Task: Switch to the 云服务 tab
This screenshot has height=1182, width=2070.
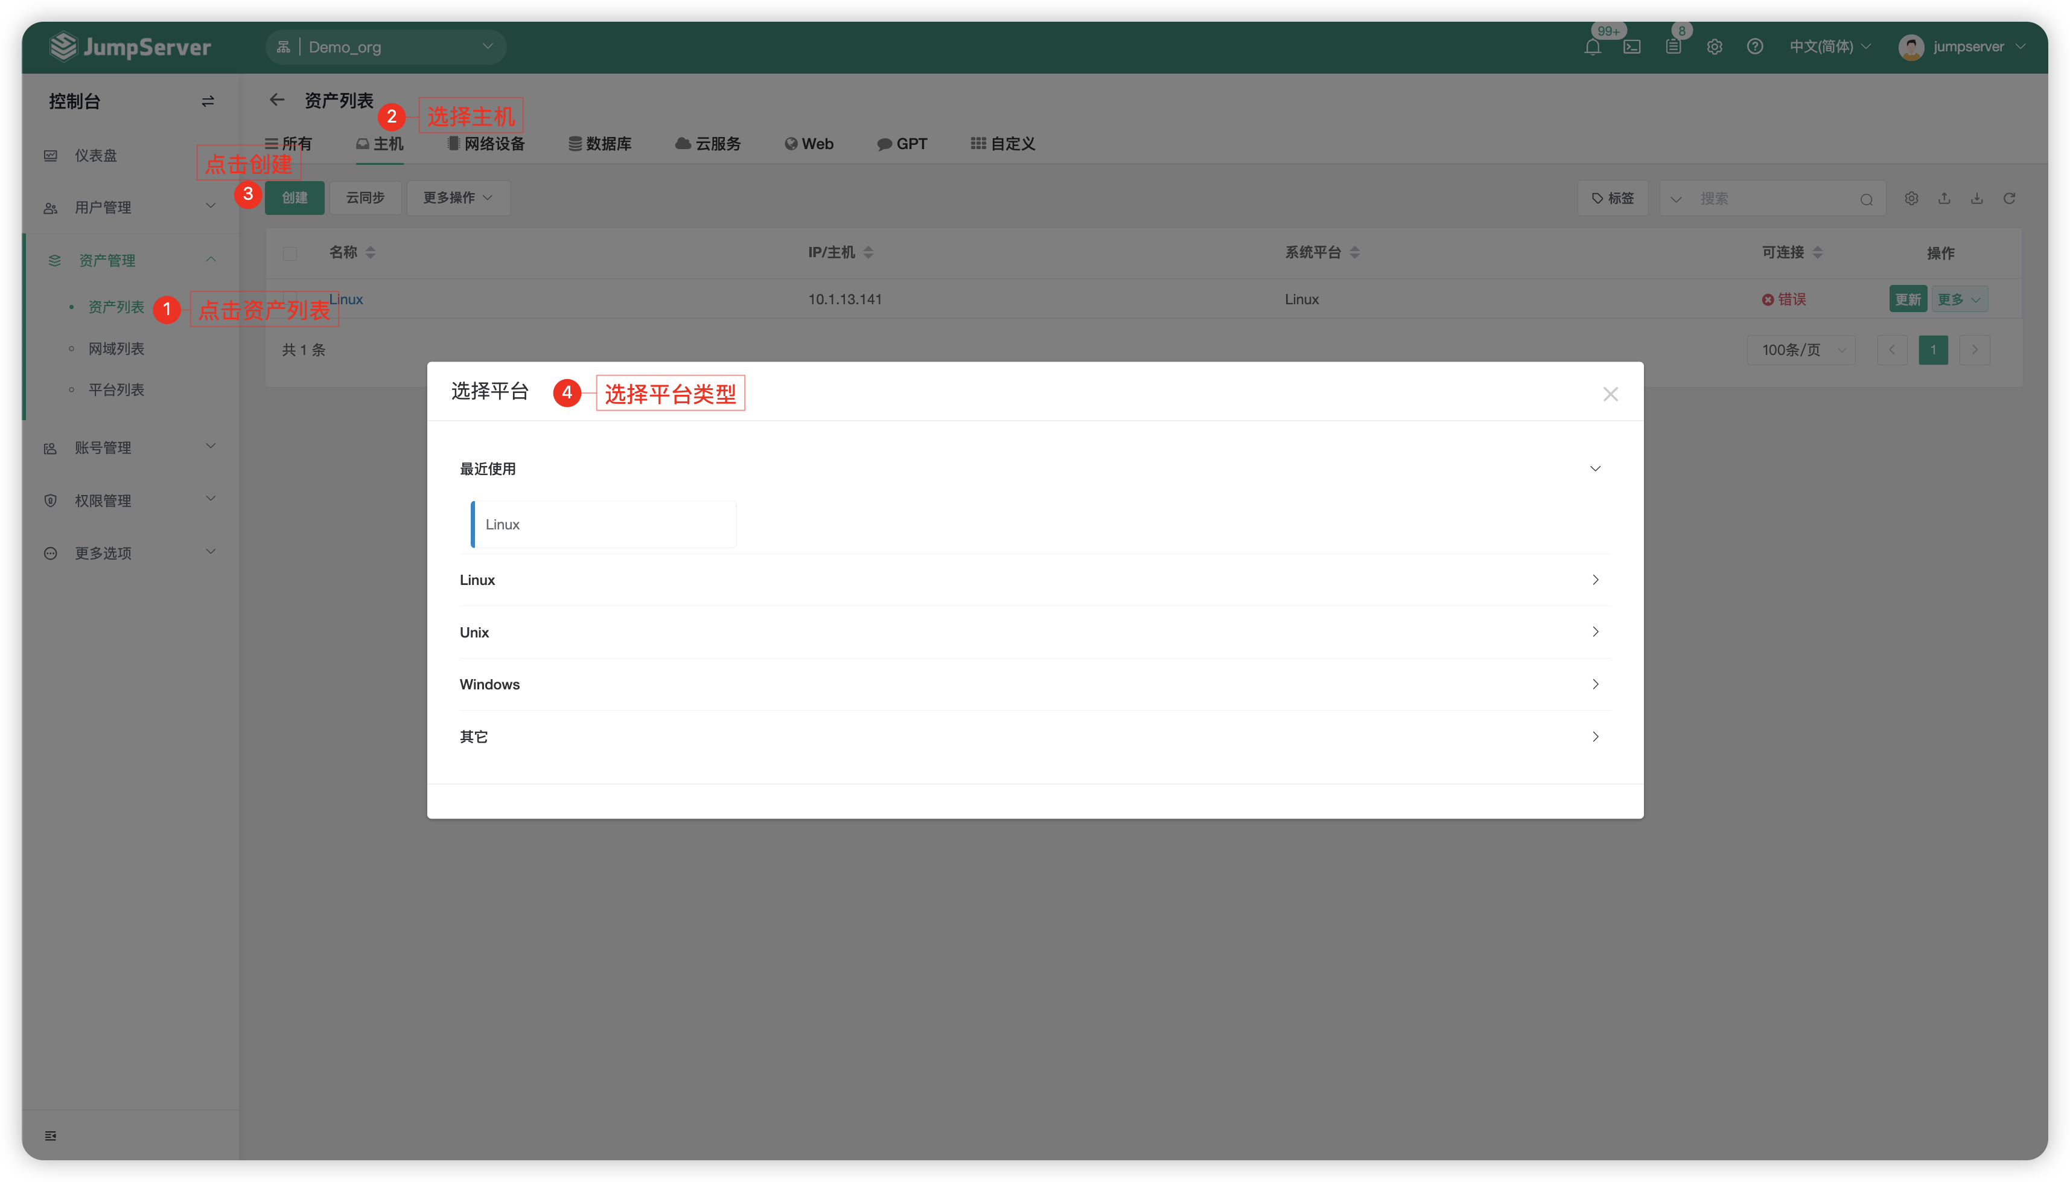Action: 707,144
